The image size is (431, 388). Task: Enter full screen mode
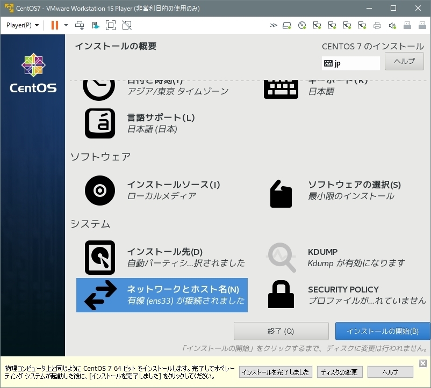point(111,25)
